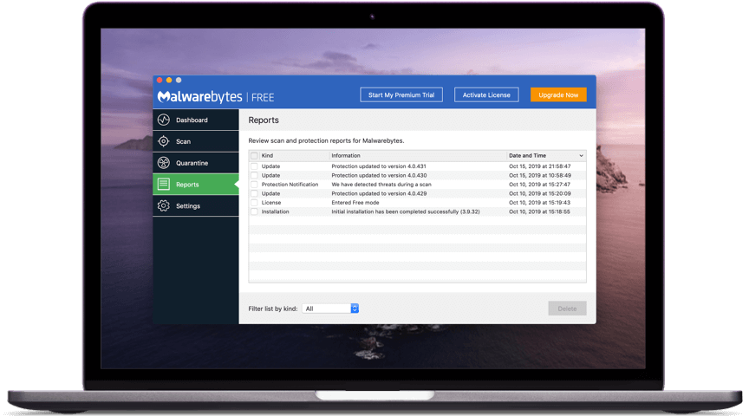Image resolution: width=749 pixels, height=416 pixels.
Task: Check the 4.0.431 update report
Action: tap(254, 166)
